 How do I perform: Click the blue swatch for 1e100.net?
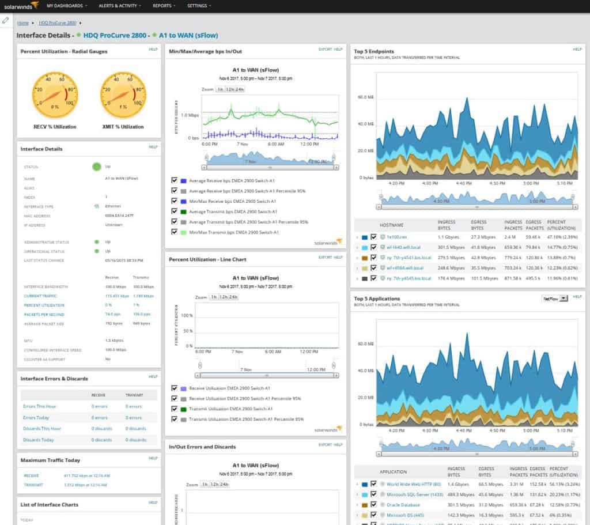[x=365, y=237]
